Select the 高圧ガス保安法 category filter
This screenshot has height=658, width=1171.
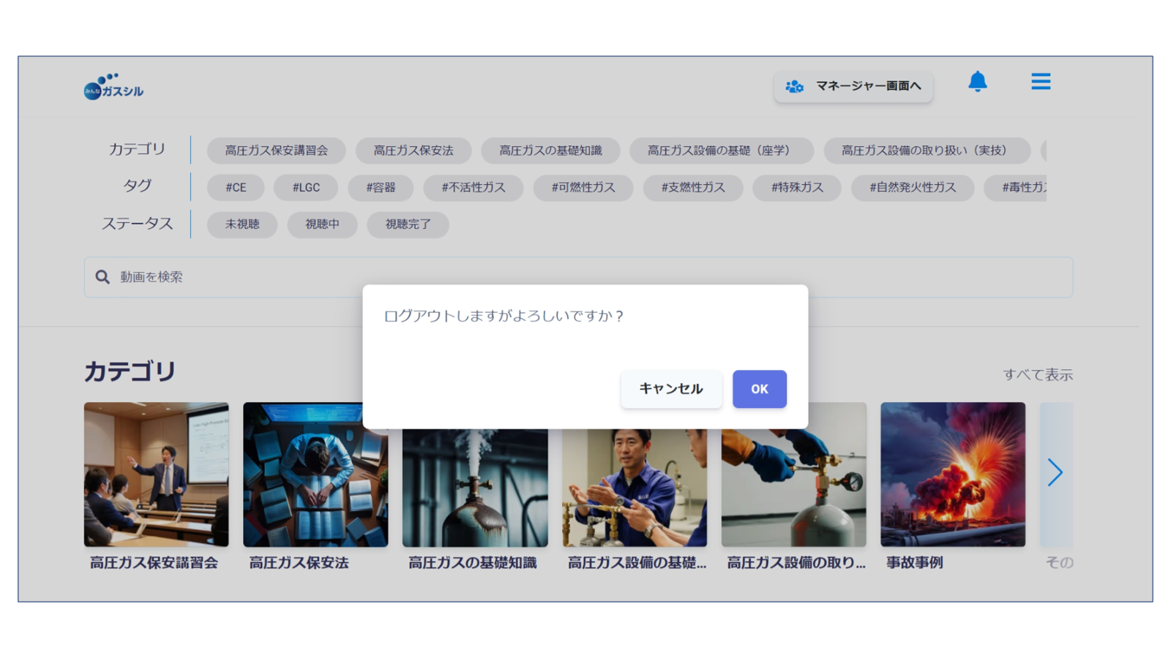point(414,151)
